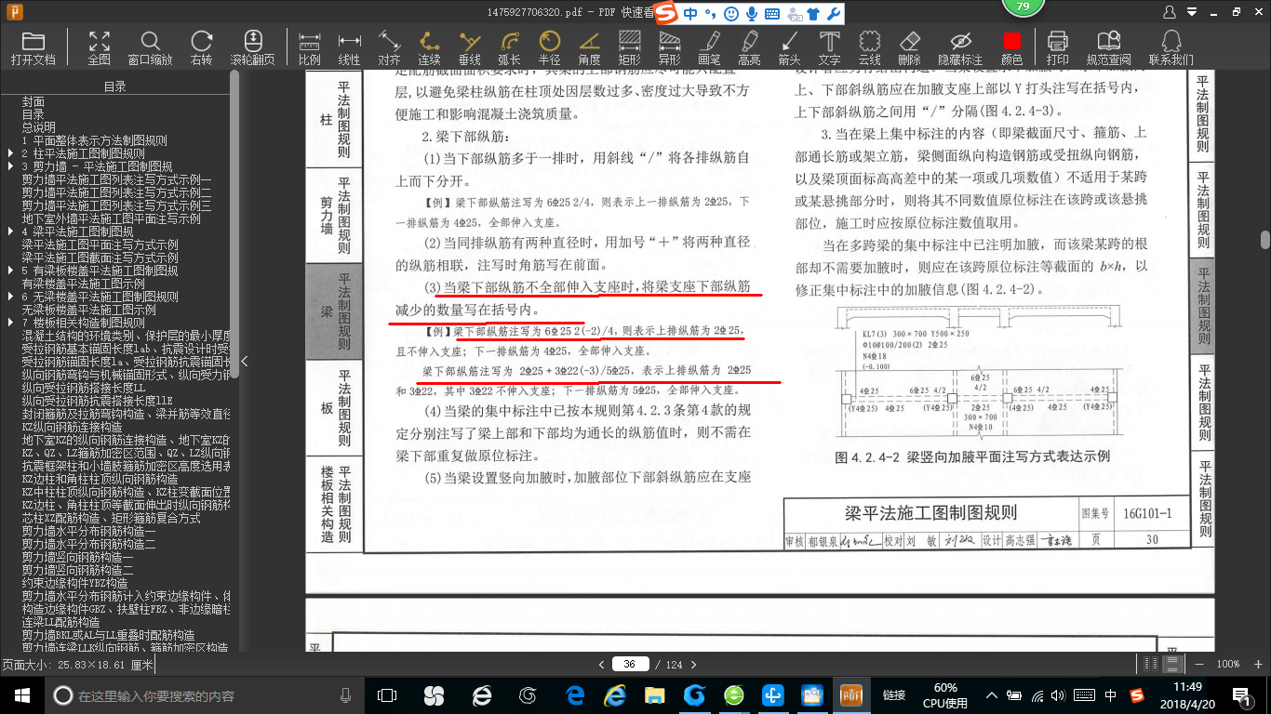Expand chapter 2 柱平法施工图制图规则
The image size is (1271, 714).
(x=9, y=153)
